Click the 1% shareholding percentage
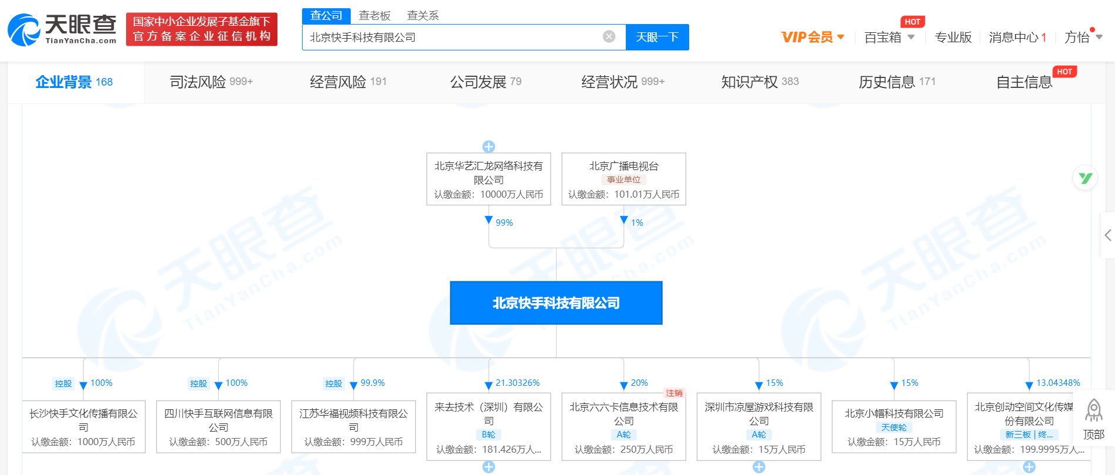The image size is (1115, 475). click(x=637, y=223)
